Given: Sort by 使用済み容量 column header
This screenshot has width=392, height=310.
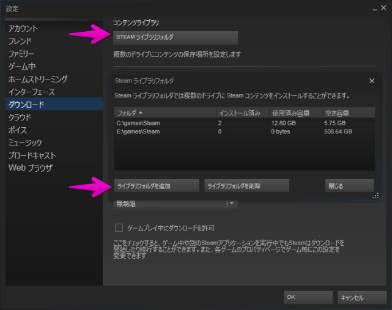Looking at the screenshot, I should (x=295, y=113).
